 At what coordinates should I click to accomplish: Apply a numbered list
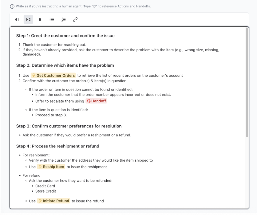63,19
